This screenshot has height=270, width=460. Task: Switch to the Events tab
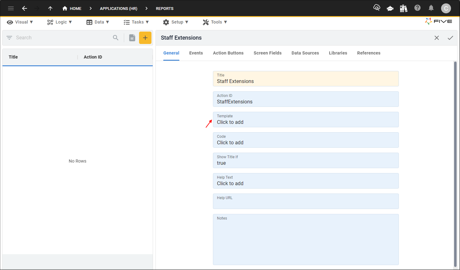(x=196, y=53)
